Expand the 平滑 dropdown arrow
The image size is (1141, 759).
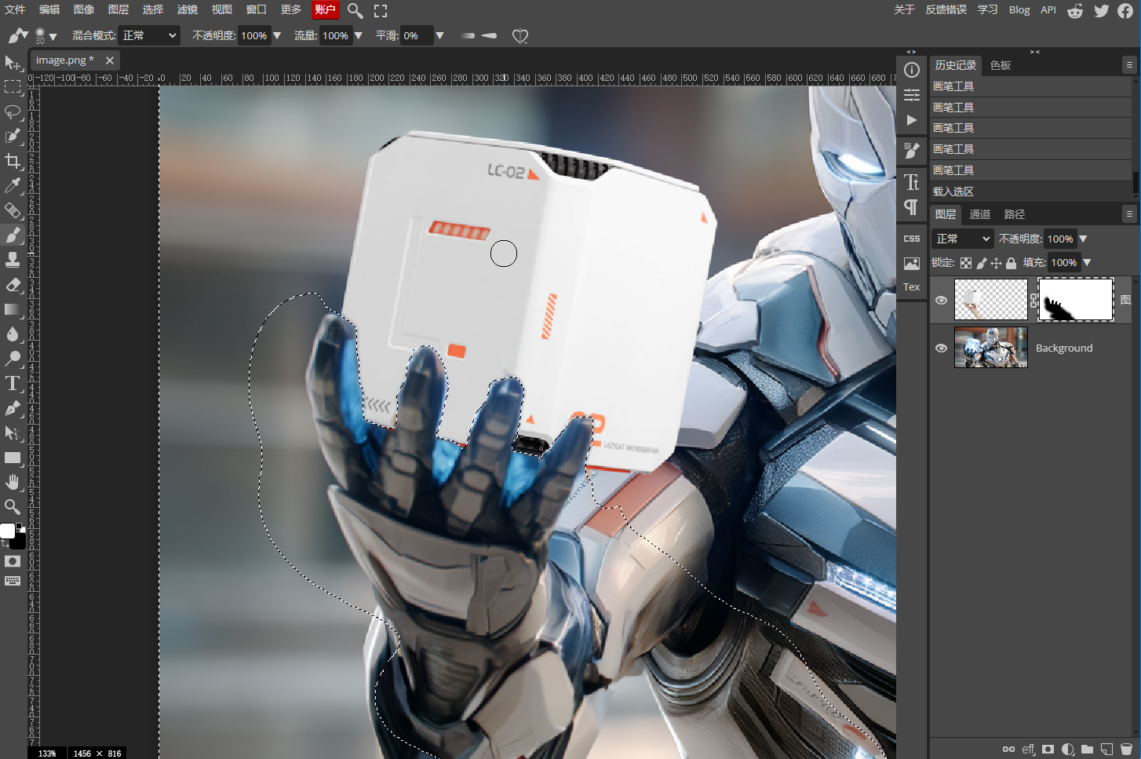click(439, 35)
